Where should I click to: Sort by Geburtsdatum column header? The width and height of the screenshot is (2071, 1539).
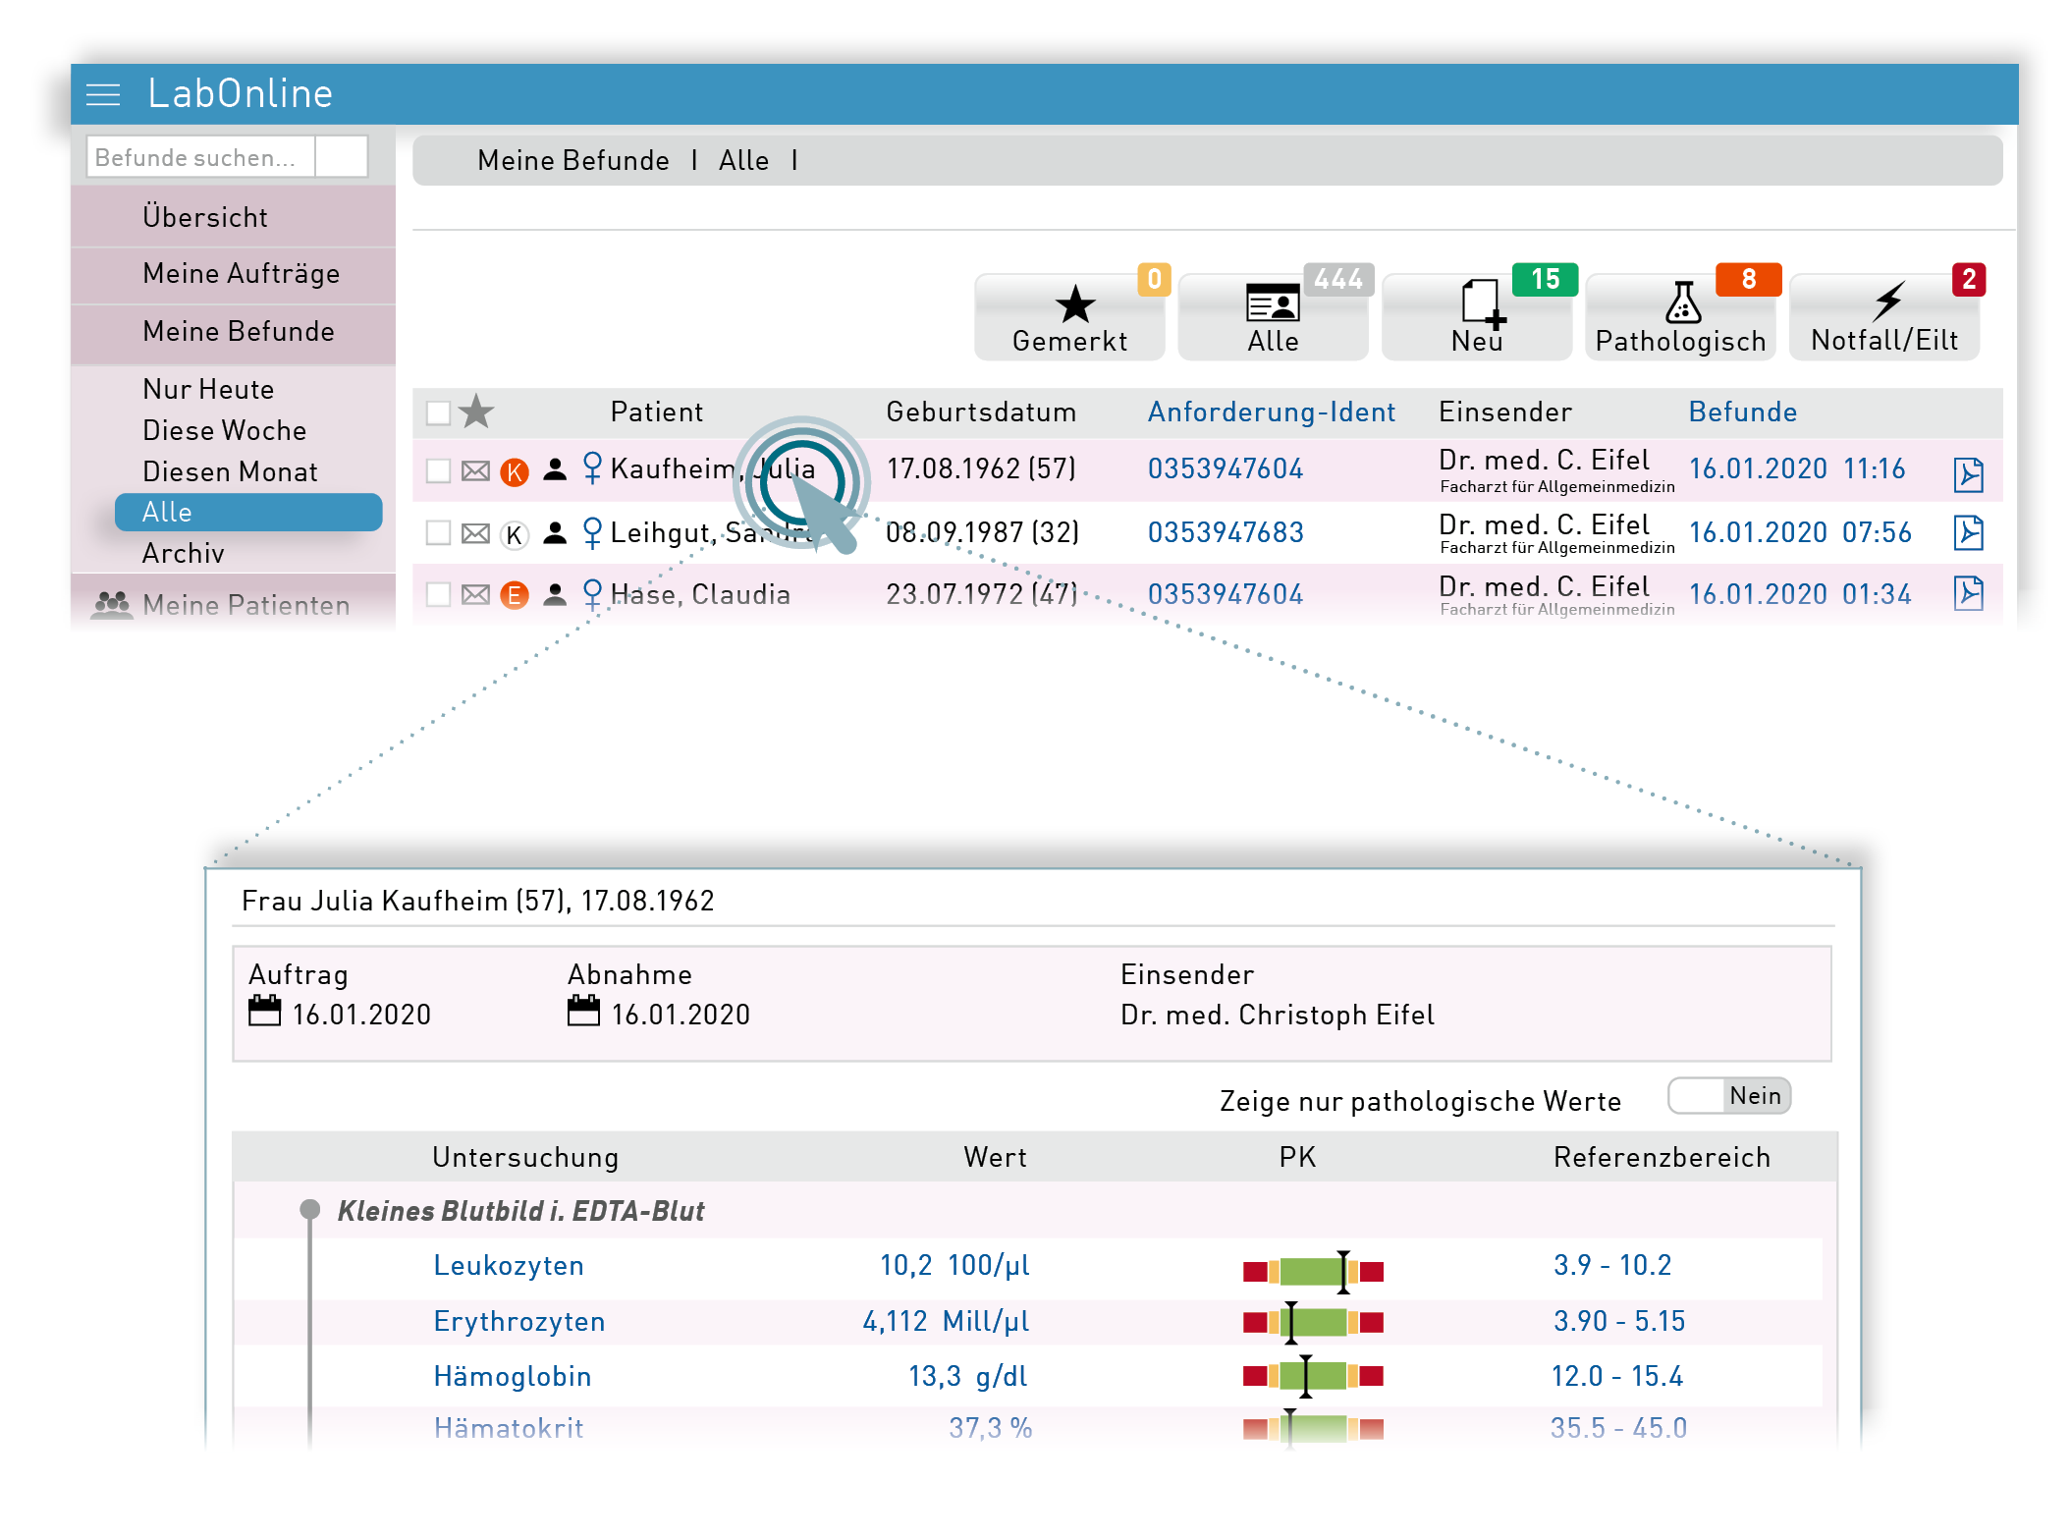click(980, 412)
